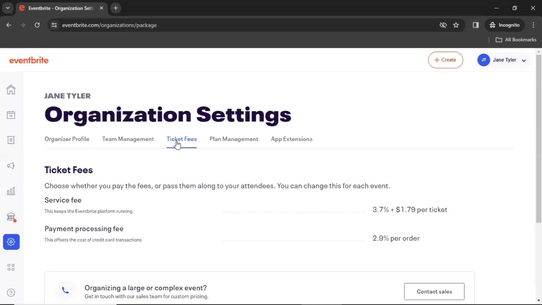Select the Settings gear sidebar icon
542x305 pixels.
tap(11, 242)
